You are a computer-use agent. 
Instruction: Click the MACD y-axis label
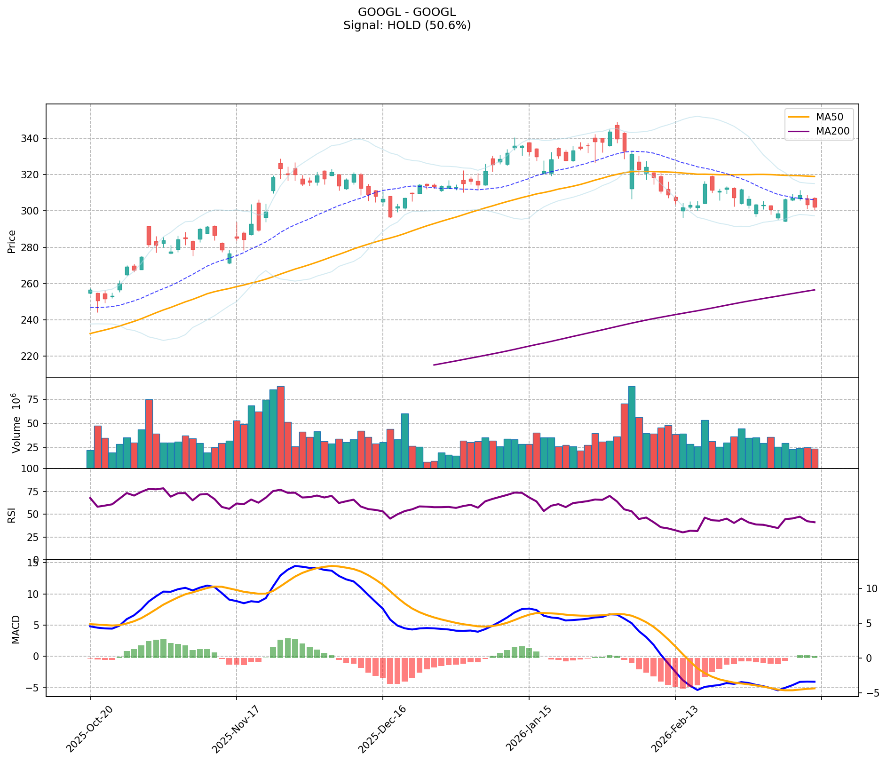16,629
